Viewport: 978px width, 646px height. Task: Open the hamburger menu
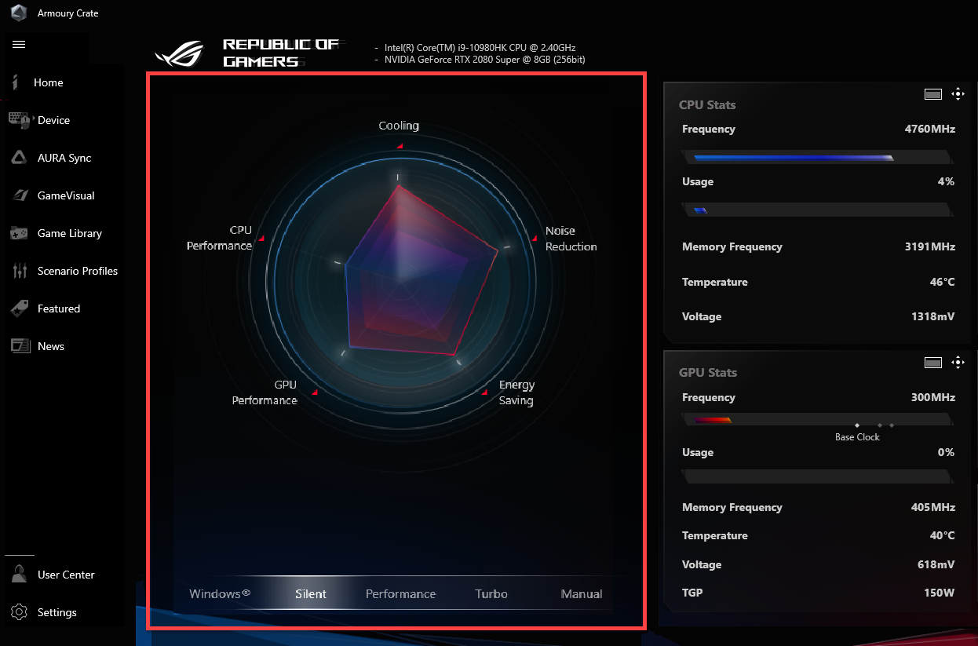tap(19, 44)
